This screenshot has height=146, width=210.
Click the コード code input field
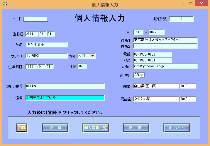35,19
